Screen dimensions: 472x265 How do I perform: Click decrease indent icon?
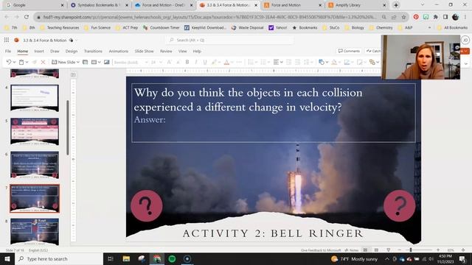click(288, 62)
